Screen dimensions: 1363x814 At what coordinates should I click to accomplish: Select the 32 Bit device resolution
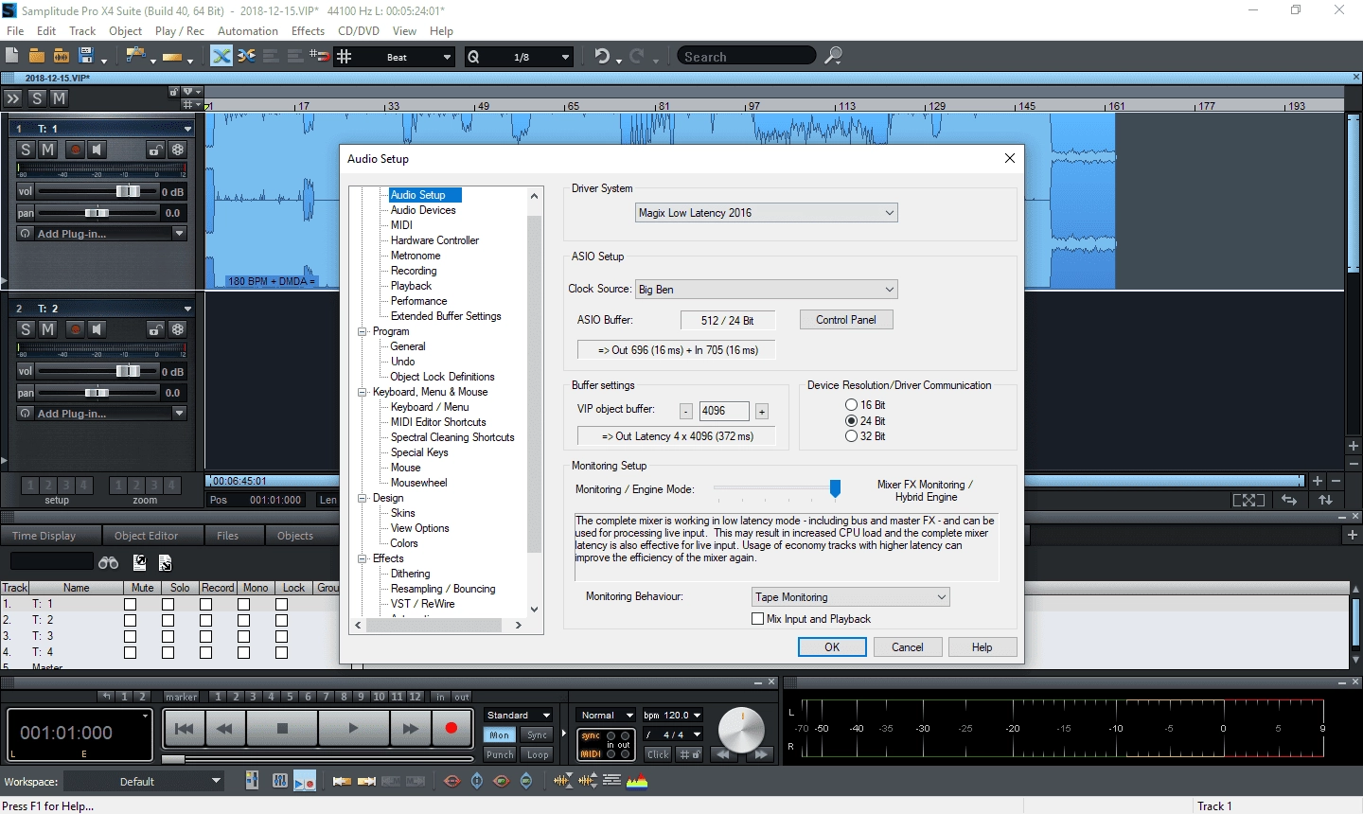pos(851,436)
